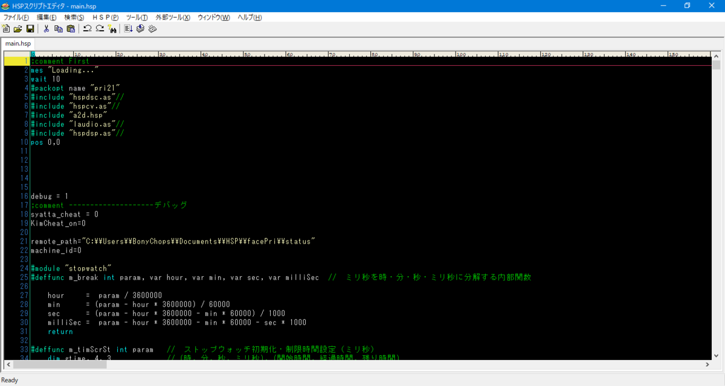The width and height of the screenshot is (725, 386).
Task: Redo the last undone edit
Action: pyautogui.click(x=100, y=28)
